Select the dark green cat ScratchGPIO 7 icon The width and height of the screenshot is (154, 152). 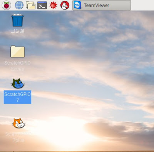point(17,84)
